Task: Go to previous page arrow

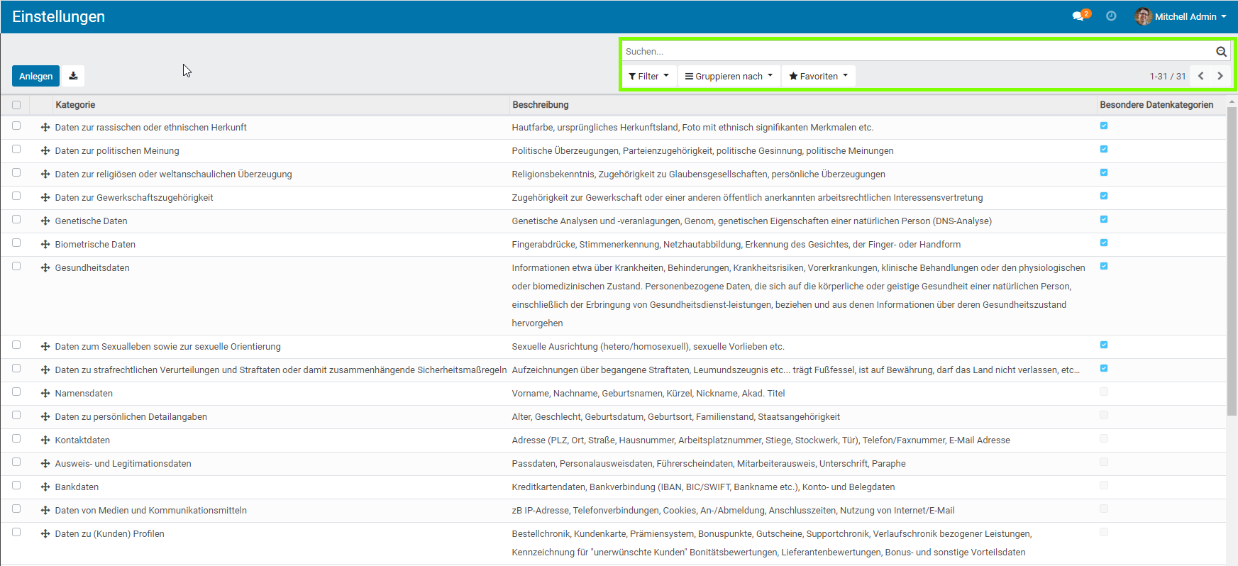Action: [x=1201, y=76]
